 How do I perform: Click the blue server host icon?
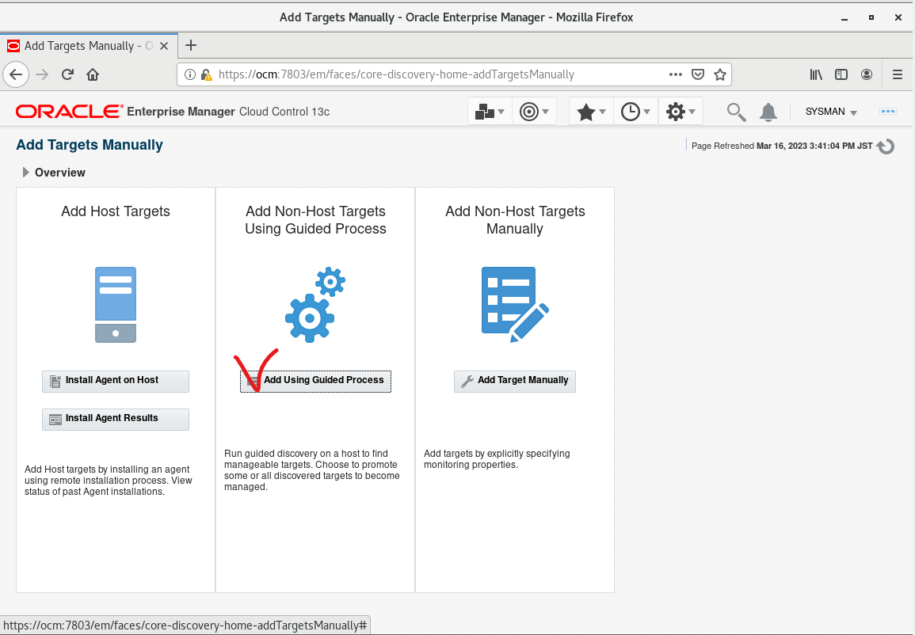coord(116,304)
